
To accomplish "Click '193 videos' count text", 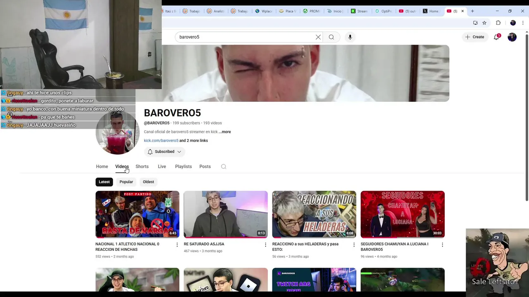I will coord(212,123).
